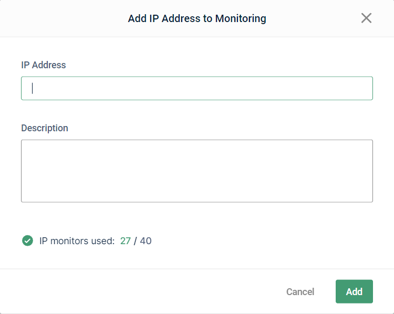Confirm with the green Add button
Image resolution: width=394 pixels, height=314 pixels.
pos(354,291)
